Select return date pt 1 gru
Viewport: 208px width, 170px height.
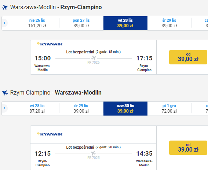pos(169,109)
